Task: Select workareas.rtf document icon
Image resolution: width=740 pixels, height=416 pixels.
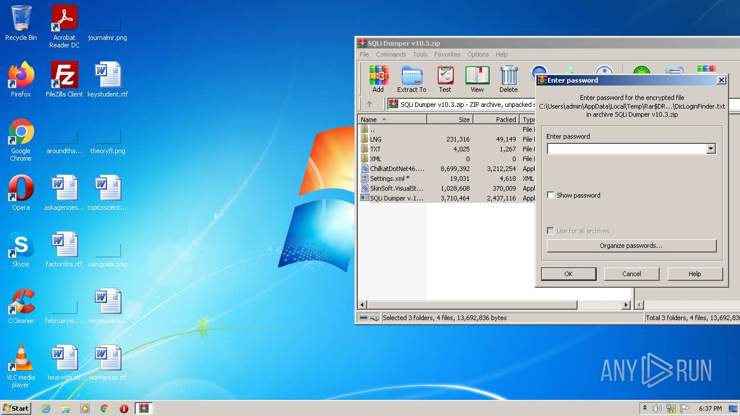Action: point(108,363)
